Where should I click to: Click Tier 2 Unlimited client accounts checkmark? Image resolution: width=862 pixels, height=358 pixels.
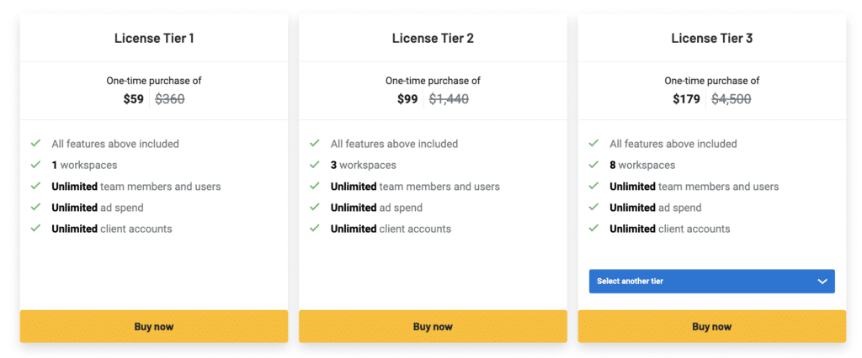click(x=315, y=228)
